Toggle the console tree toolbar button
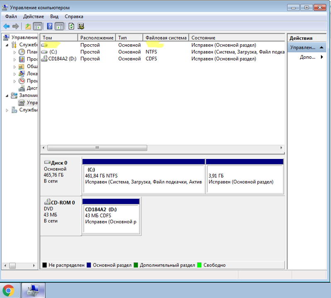Screen dimensions: 331x298 coord(38,26)
